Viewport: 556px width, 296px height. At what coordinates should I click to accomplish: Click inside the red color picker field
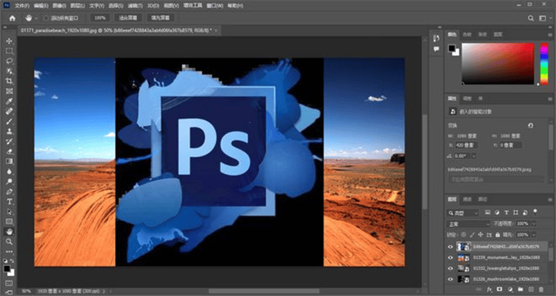click(498, 63)
